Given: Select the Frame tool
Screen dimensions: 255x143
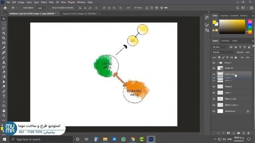Looking at the screenshot, I should coord(4,43).
